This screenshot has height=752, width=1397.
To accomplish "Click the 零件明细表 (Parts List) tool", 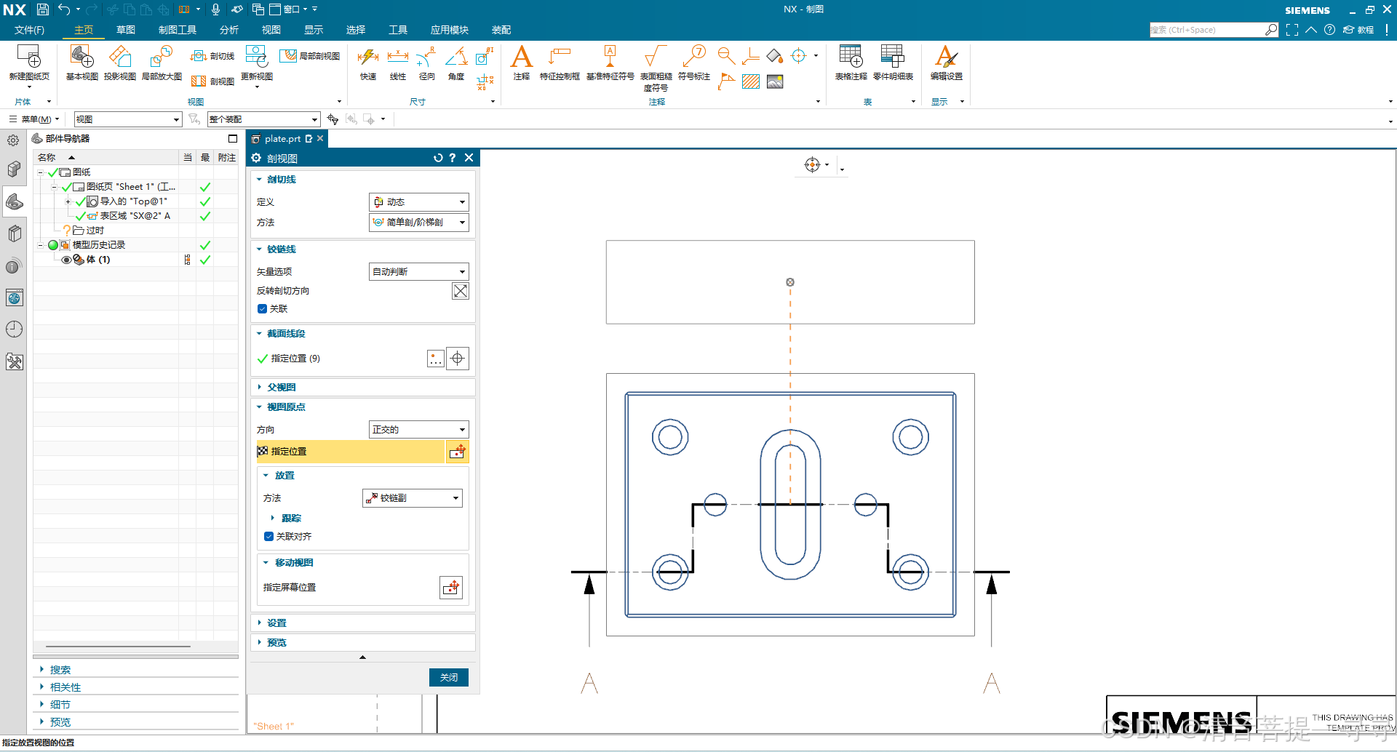I will (893, 63).
